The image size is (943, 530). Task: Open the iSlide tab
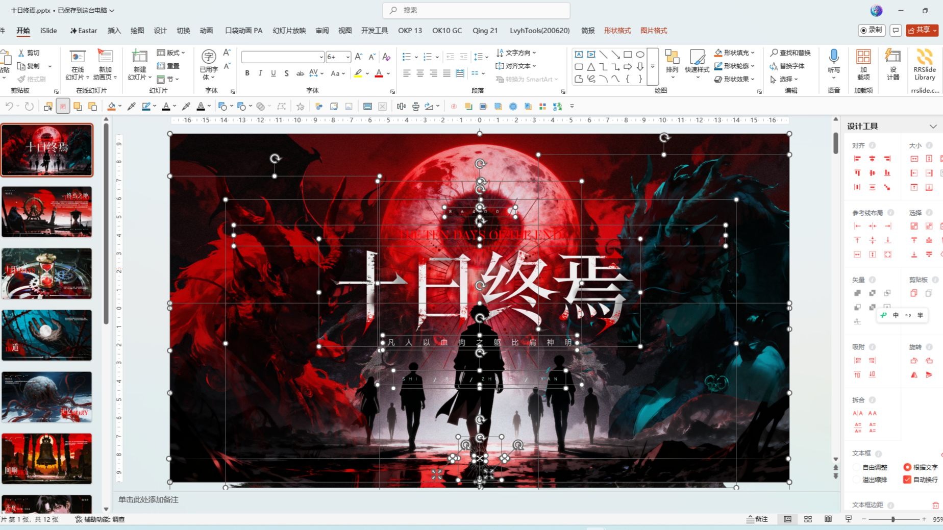48,31
